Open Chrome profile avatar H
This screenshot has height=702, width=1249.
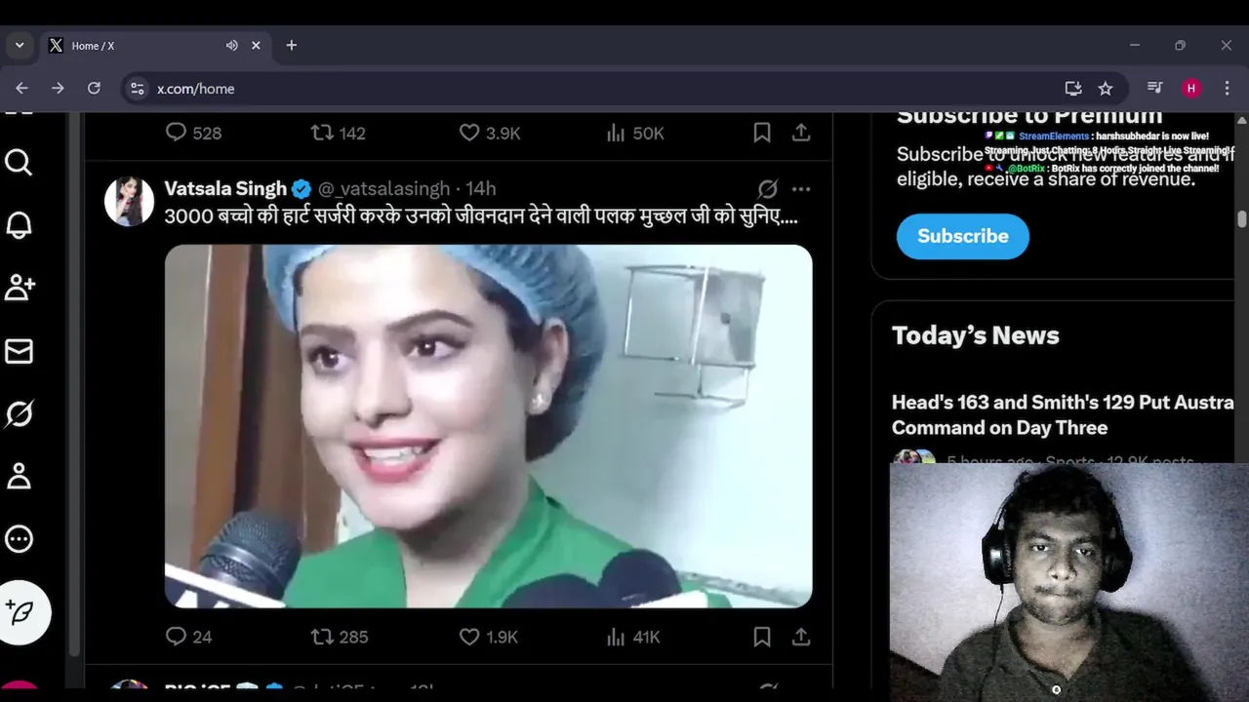(1191, 88)
